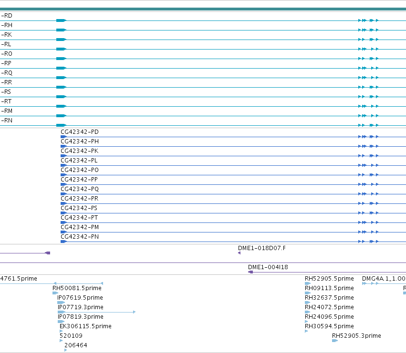
Task: Click first exon block of -RQ transcript
Action: [61, 78]
